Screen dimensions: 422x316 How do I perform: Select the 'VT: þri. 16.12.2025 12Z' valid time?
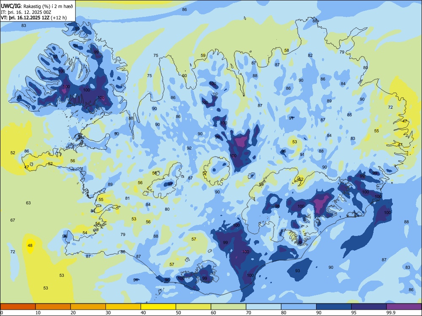[x=25, y=18]
